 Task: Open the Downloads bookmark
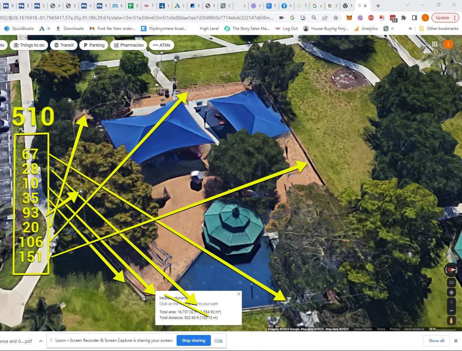(x=70, y=29)
